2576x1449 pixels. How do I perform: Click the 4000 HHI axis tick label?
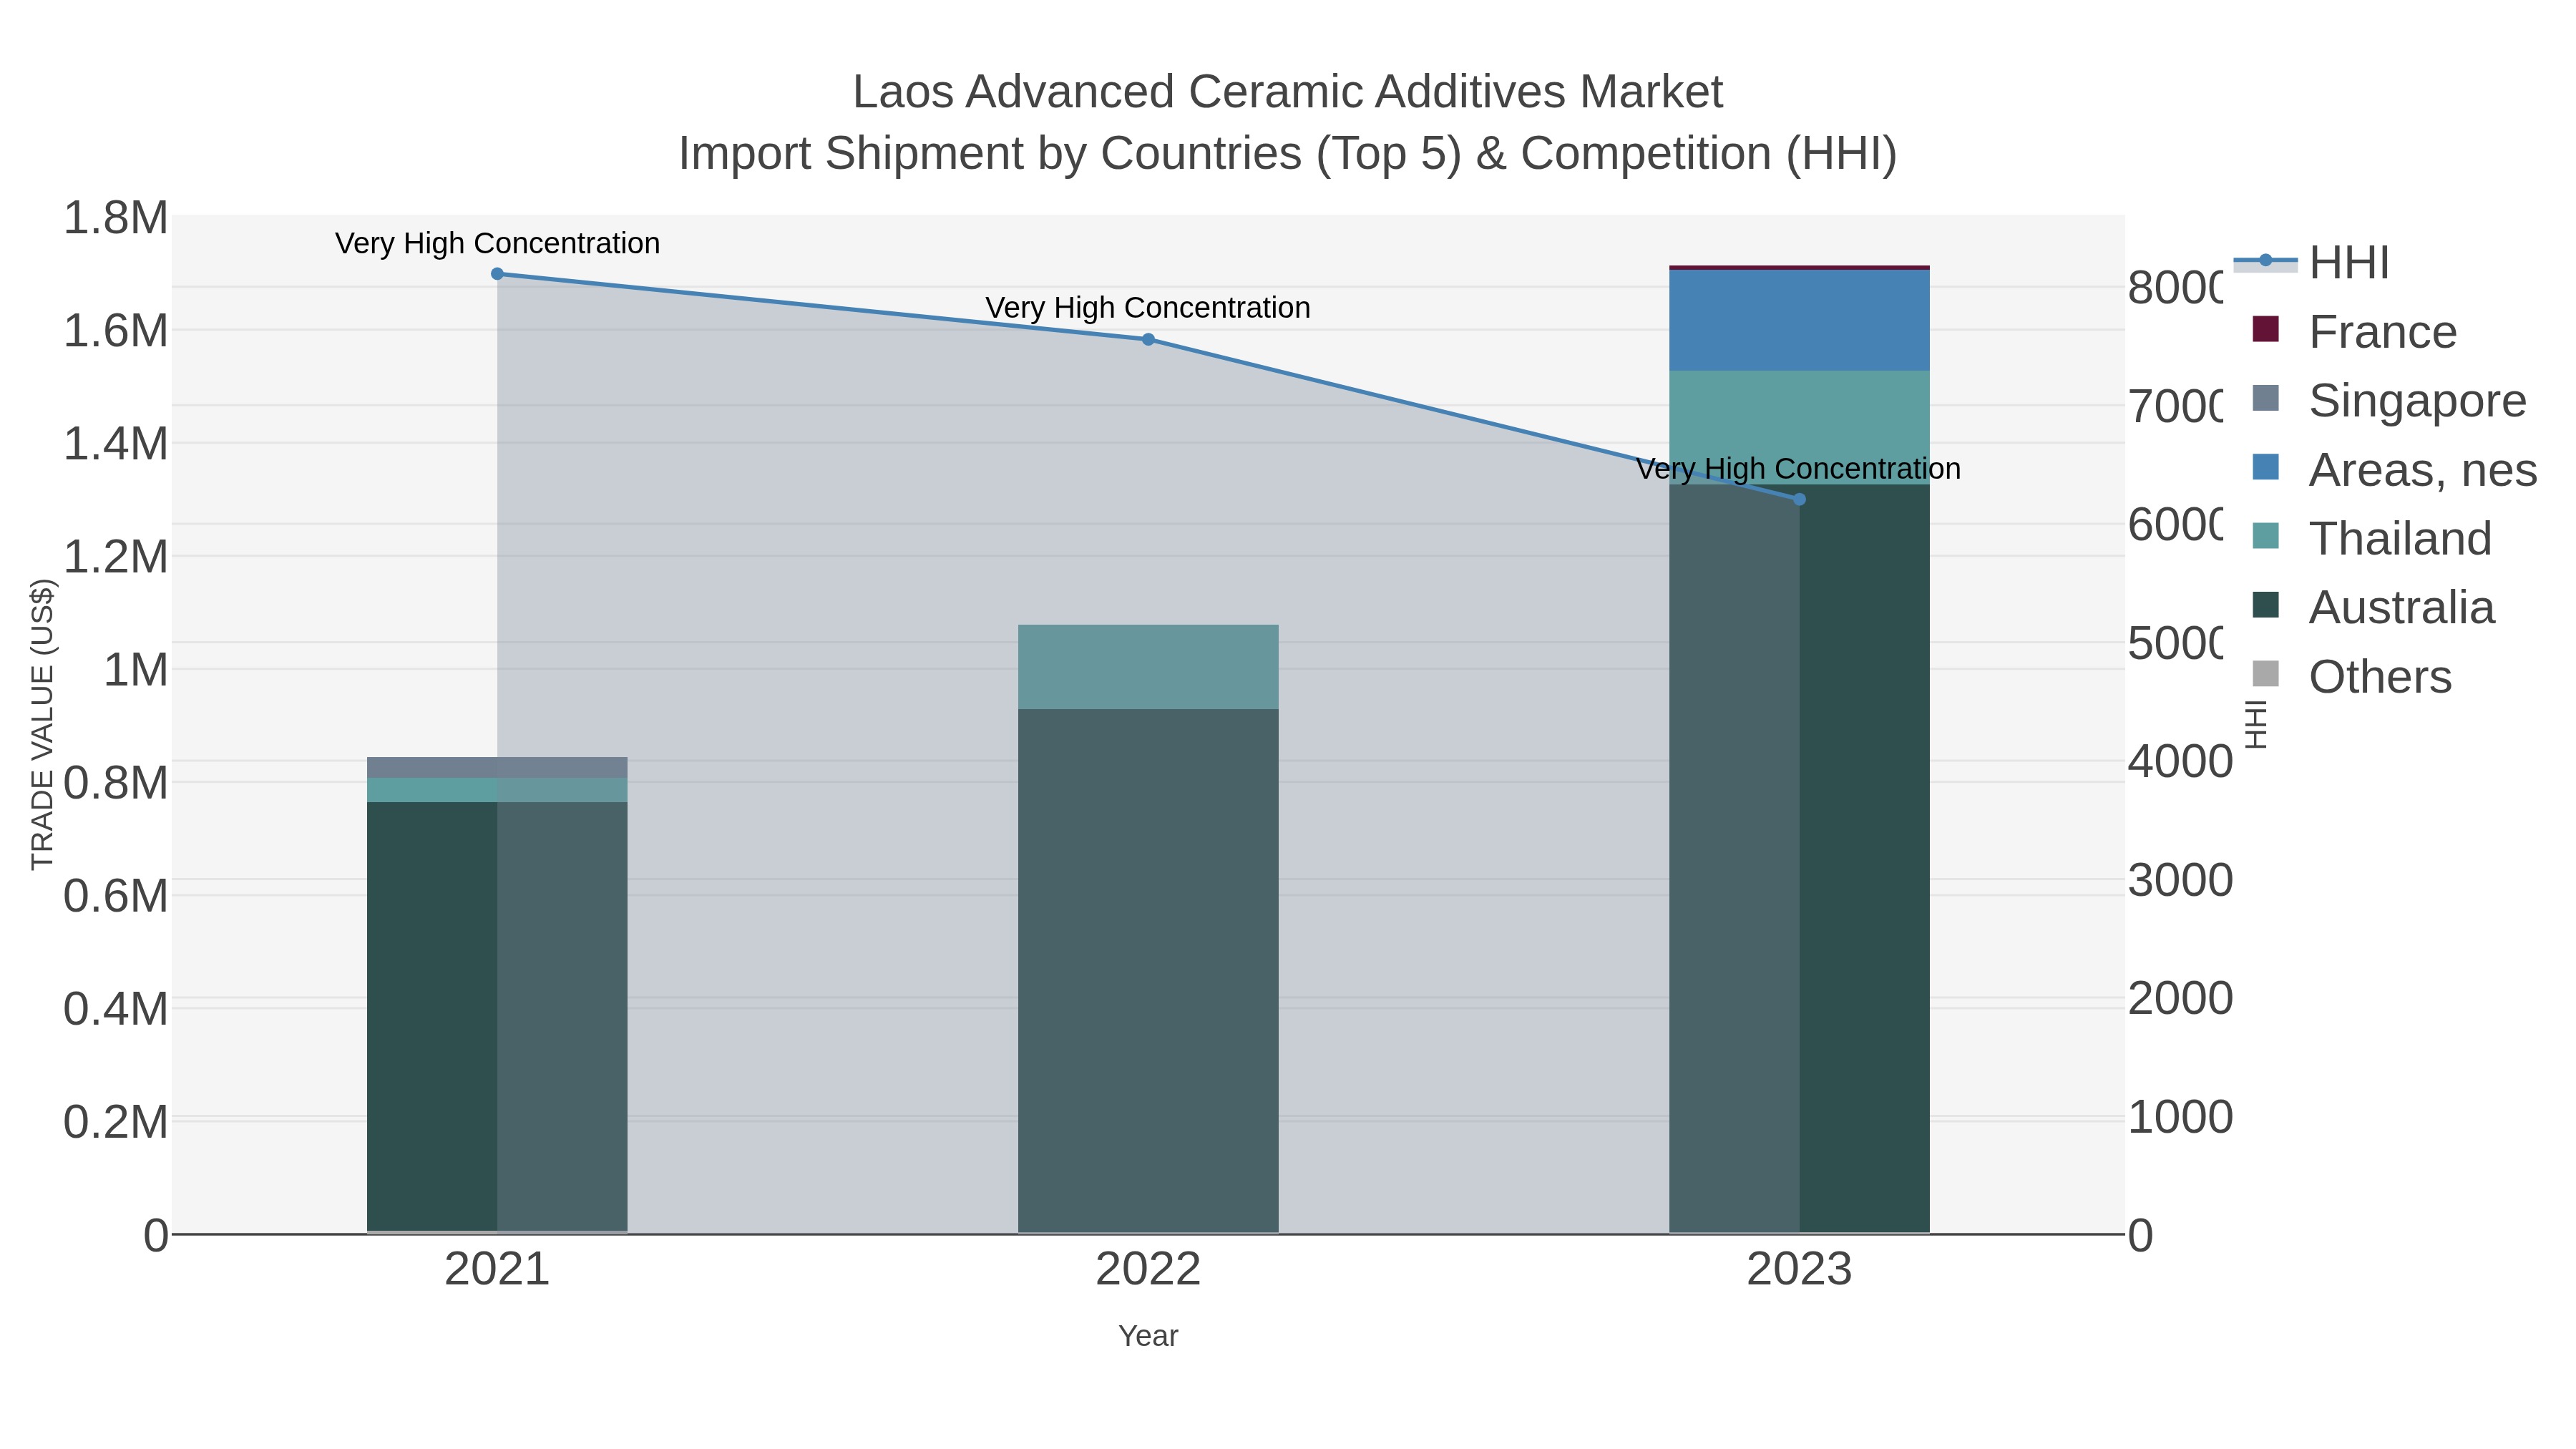[2180, 762]
